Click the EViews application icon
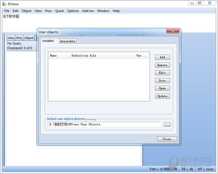This screenshot has height=174, width=218. click(4, 4)
